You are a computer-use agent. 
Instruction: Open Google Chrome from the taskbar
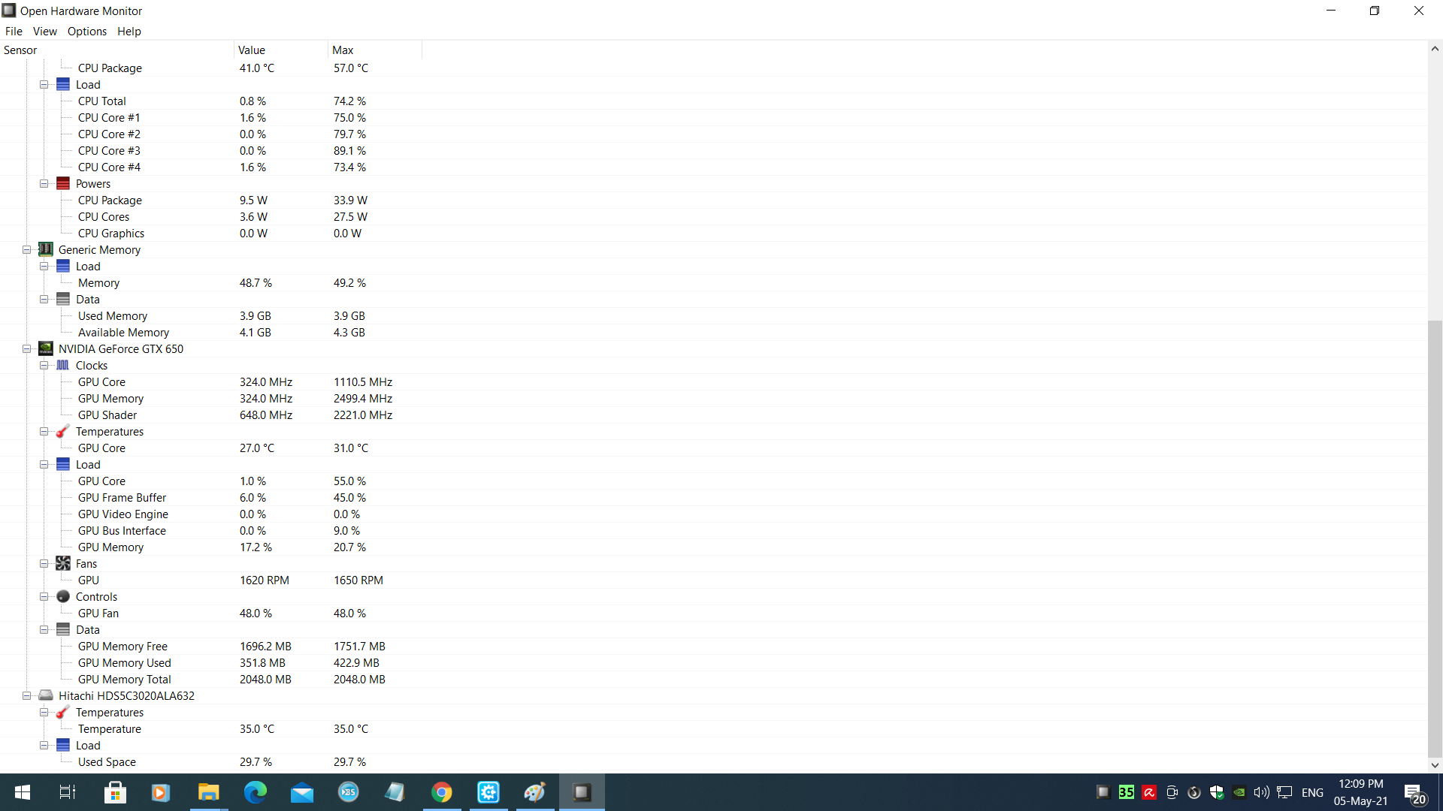(442, 792)
